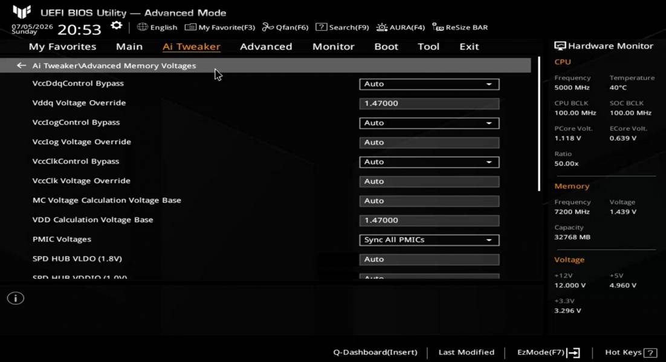Open the Tool tab
Viewport: 666px width, 362px height.
pos(428,46)
